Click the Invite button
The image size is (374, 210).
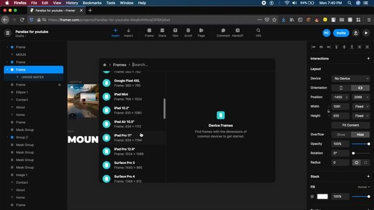(x=341, y=33)
